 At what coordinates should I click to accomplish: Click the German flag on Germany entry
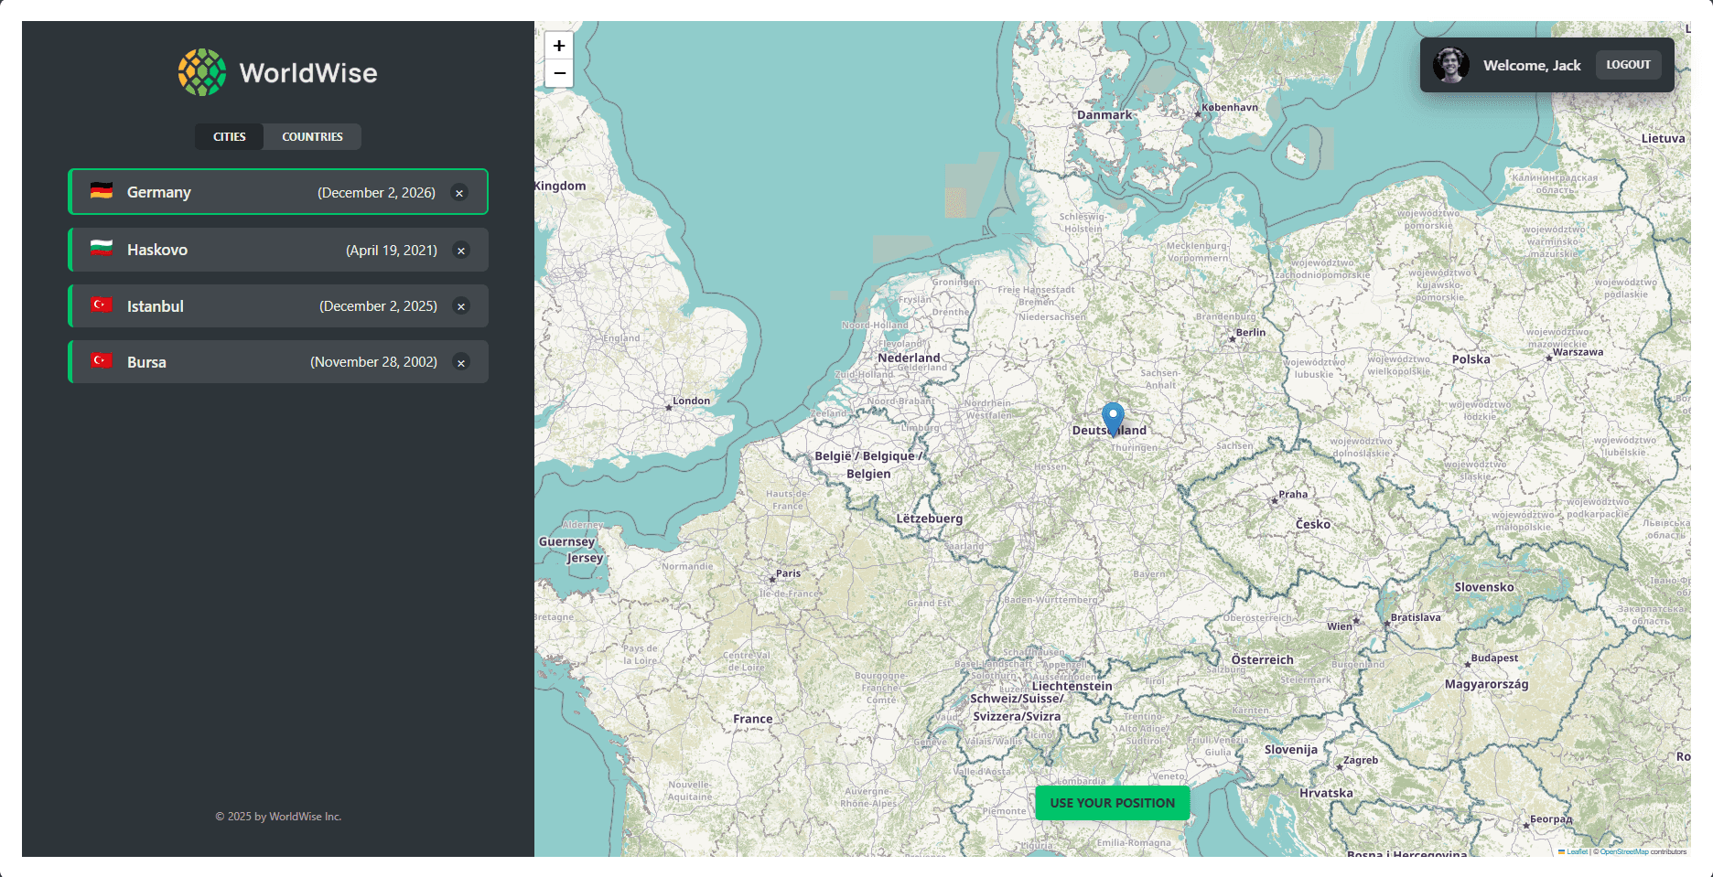coord(102,192)
